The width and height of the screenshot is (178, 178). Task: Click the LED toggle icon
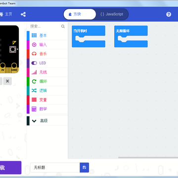pos(34,63)
